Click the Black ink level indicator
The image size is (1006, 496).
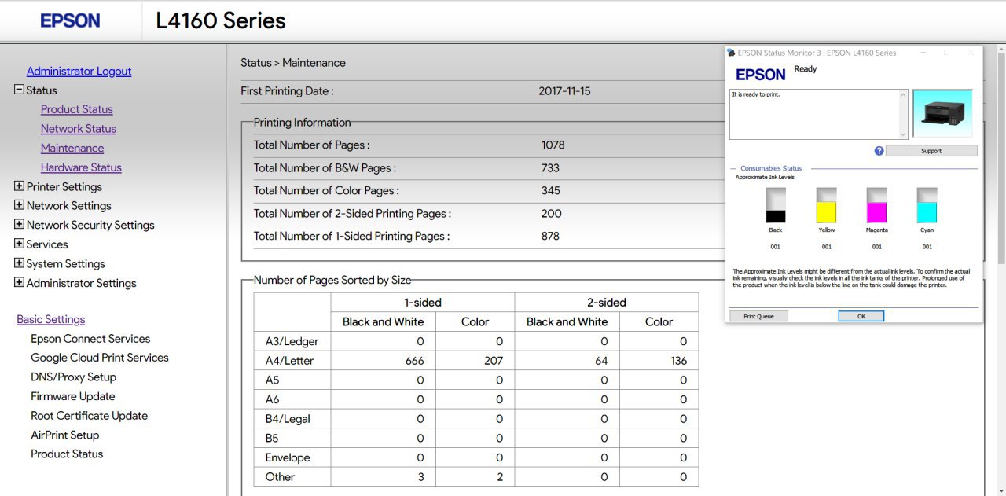(776, 205)
